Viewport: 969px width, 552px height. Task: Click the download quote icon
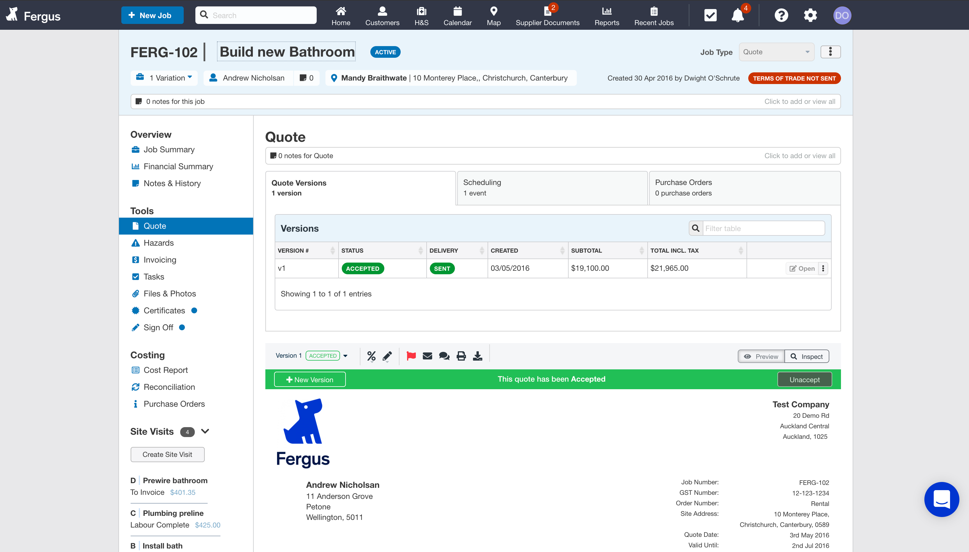(x=478, y=356)
